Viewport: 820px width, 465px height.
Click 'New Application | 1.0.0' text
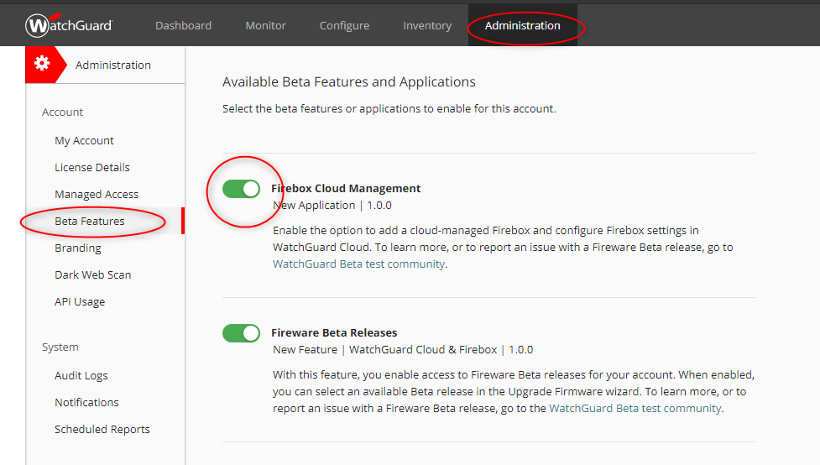332,206
